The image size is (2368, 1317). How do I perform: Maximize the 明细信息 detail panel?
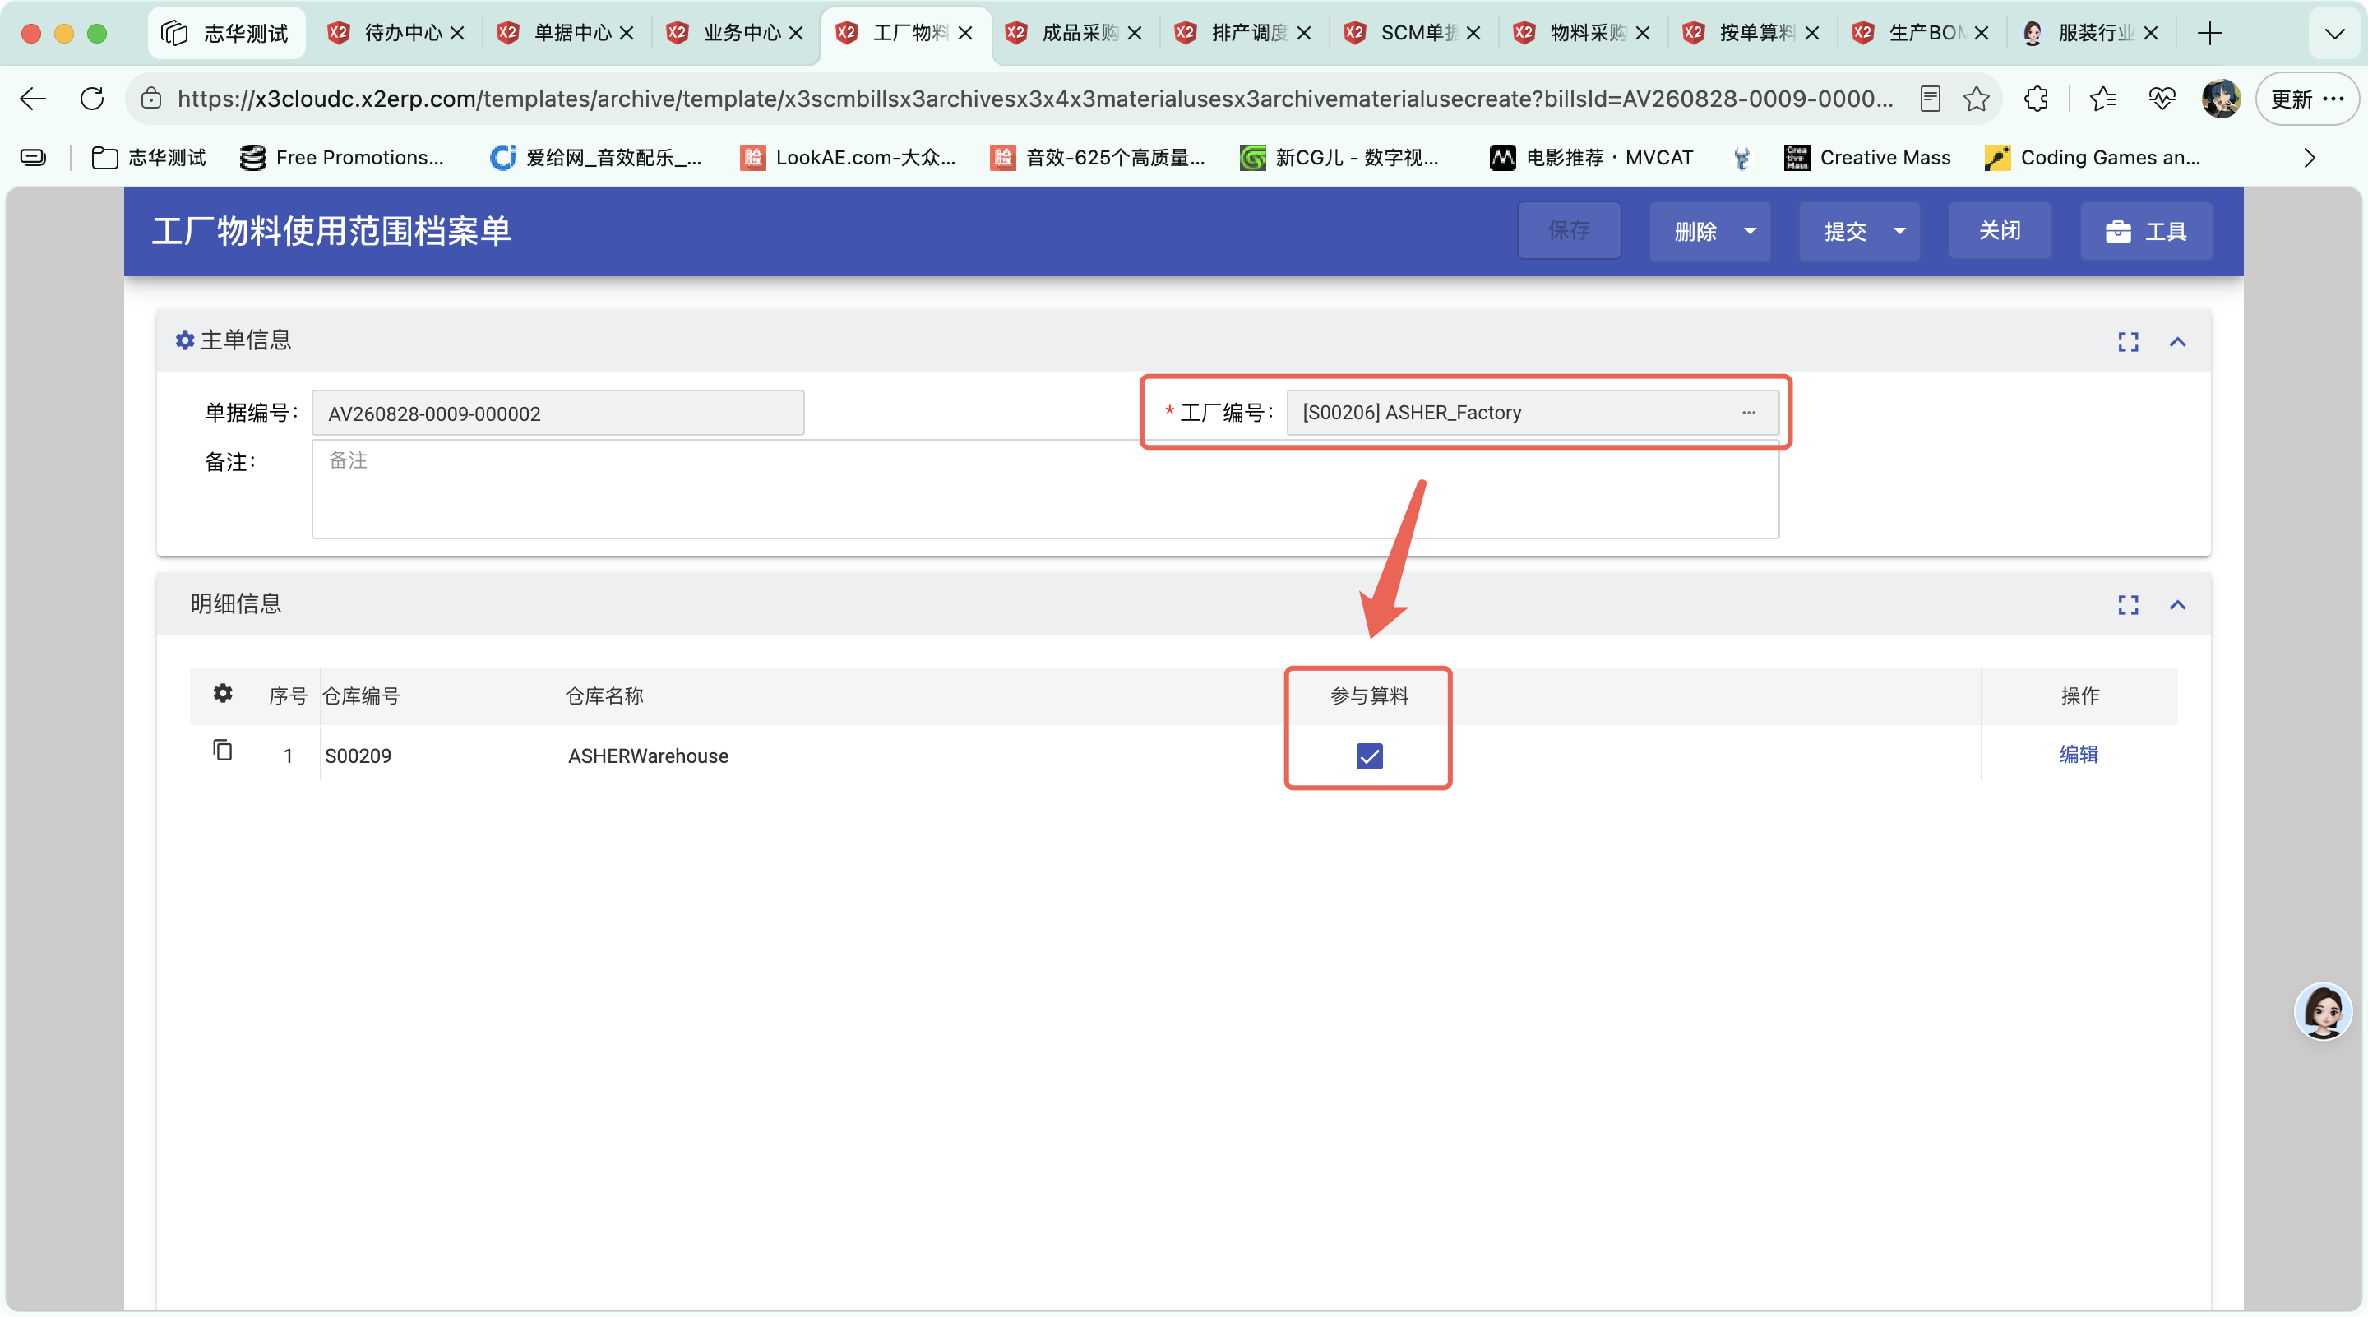pos(2127,605)
